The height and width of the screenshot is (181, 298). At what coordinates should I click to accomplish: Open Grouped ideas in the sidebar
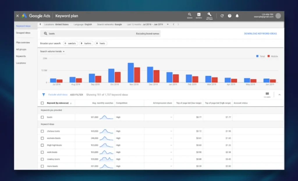tap(23, 33)
